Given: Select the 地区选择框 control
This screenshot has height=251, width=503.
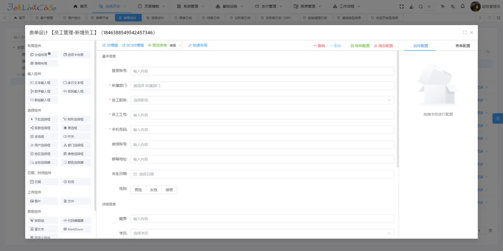Looking at the screenshot, I should (x=42, y=154).
